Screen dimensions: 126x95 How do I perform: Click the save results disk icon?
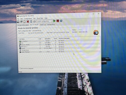click(18, 22)
